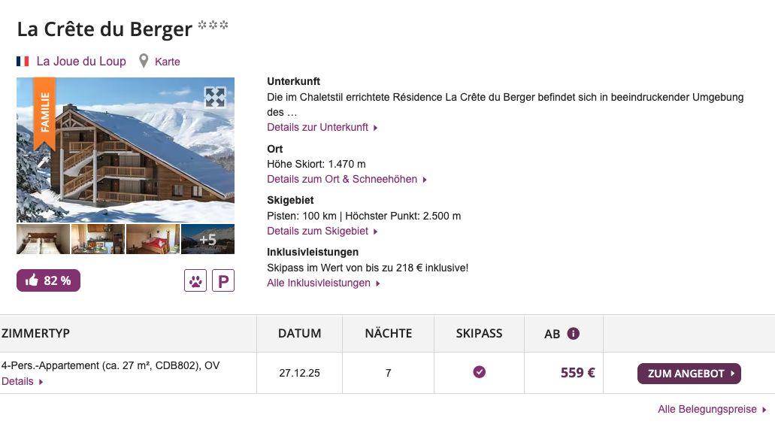Open the info icon beside AB

coord(574,333)
